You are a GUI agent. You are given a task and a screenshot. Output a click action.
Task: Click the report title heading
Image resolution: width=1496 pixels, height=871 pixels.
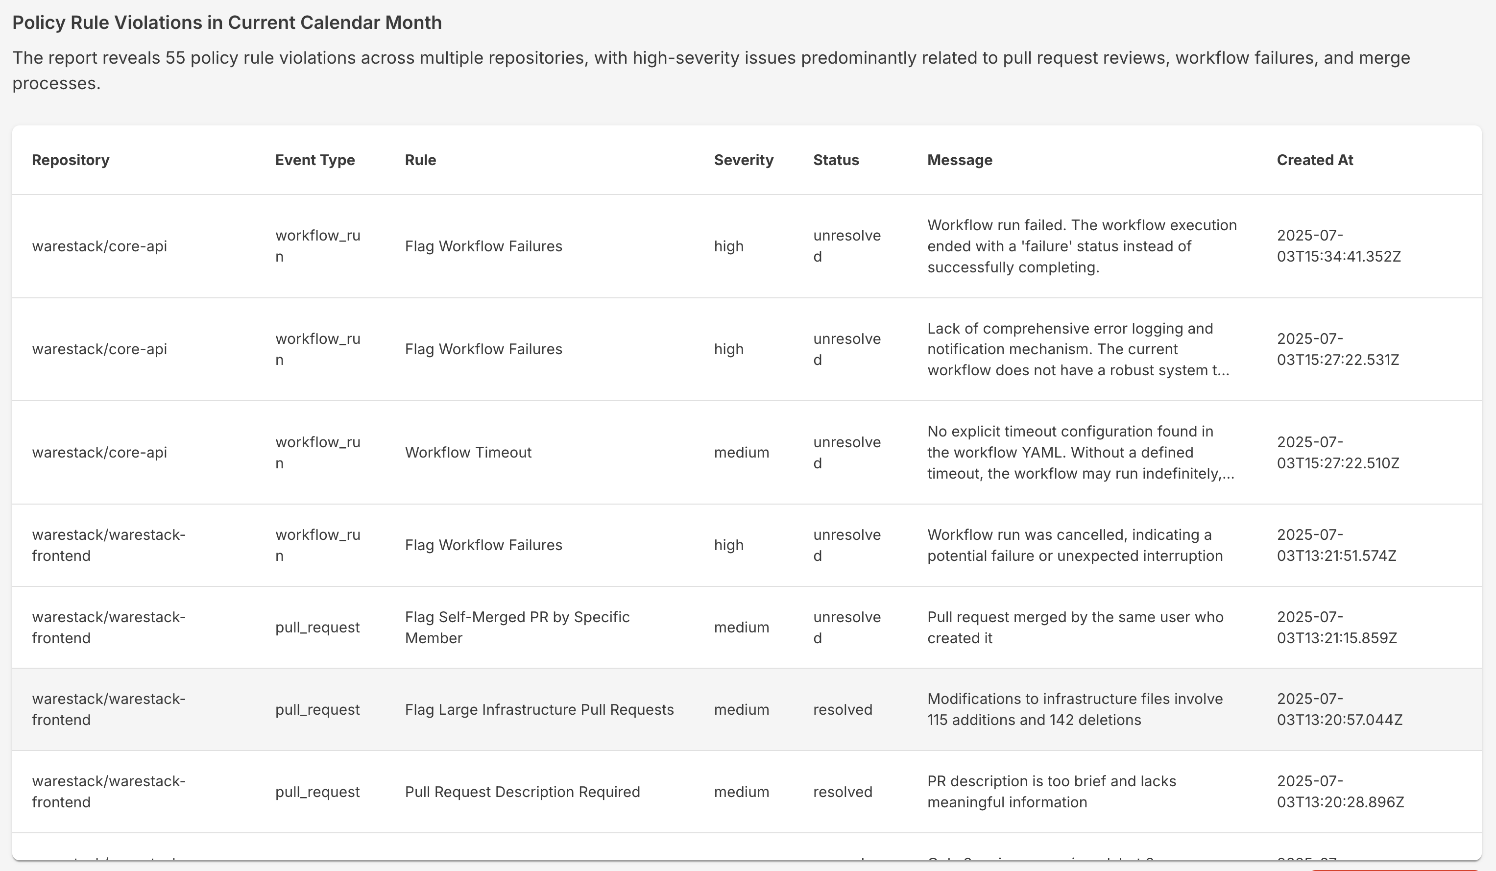(x=227, y=23)
